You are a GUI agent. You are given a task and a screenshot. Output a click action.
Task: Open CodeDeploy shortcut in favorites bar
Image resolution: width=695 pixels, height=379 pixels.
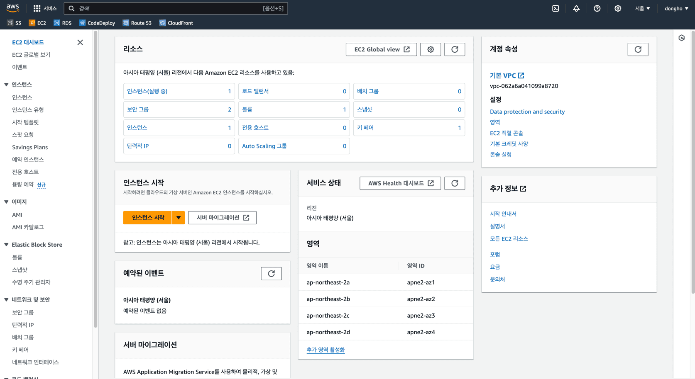[97, 23]
